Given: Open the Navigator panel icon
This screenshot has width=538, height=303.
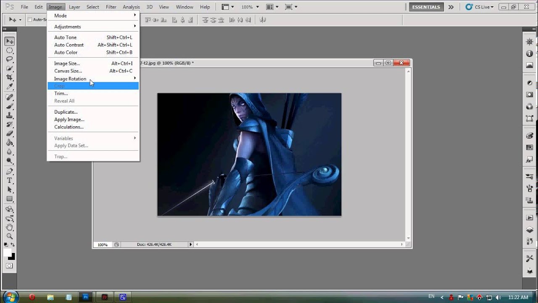Looking at the screenshot, I should pos(530,42).
